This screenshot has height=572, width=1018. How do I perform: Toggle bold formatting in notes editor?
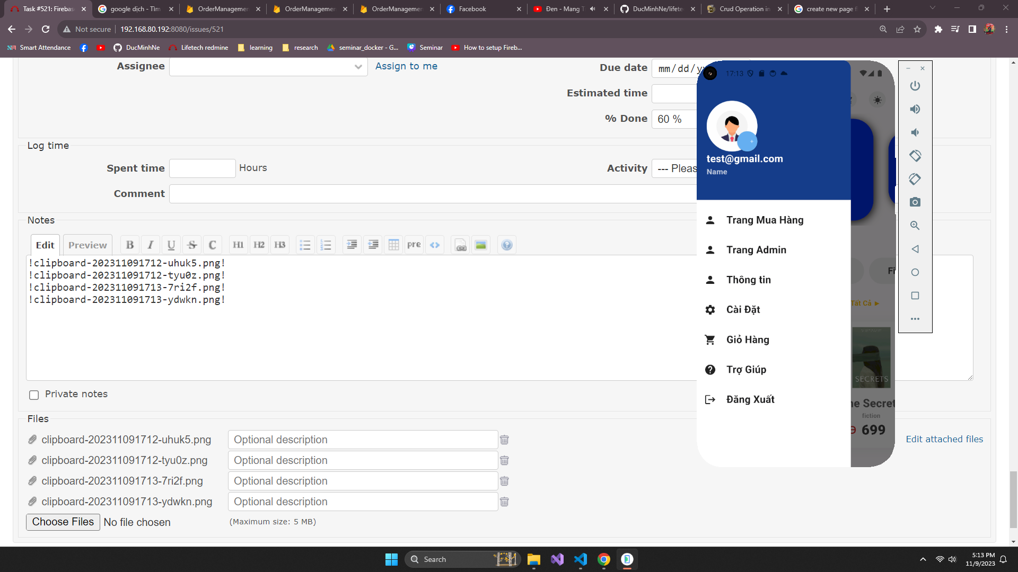[x=130, y=245]
